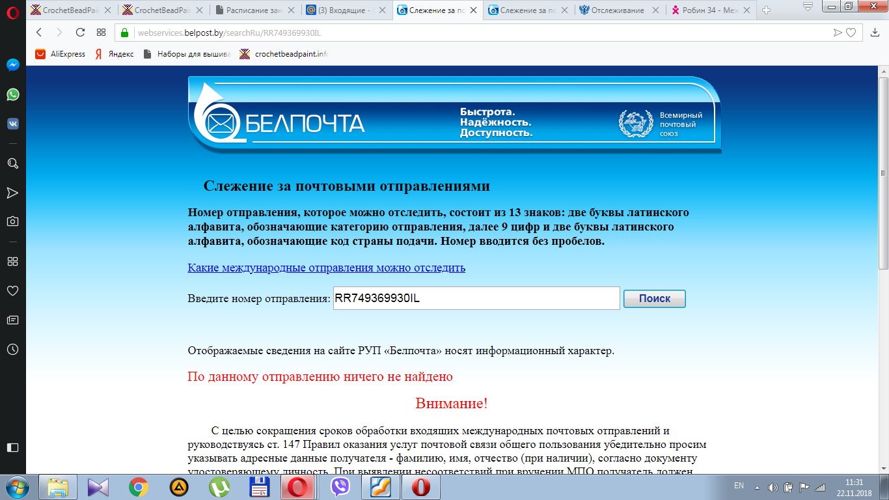Open Facebook Messenger in the Opera sidebar
The image size is (889, 500).
tap(12, 65)
